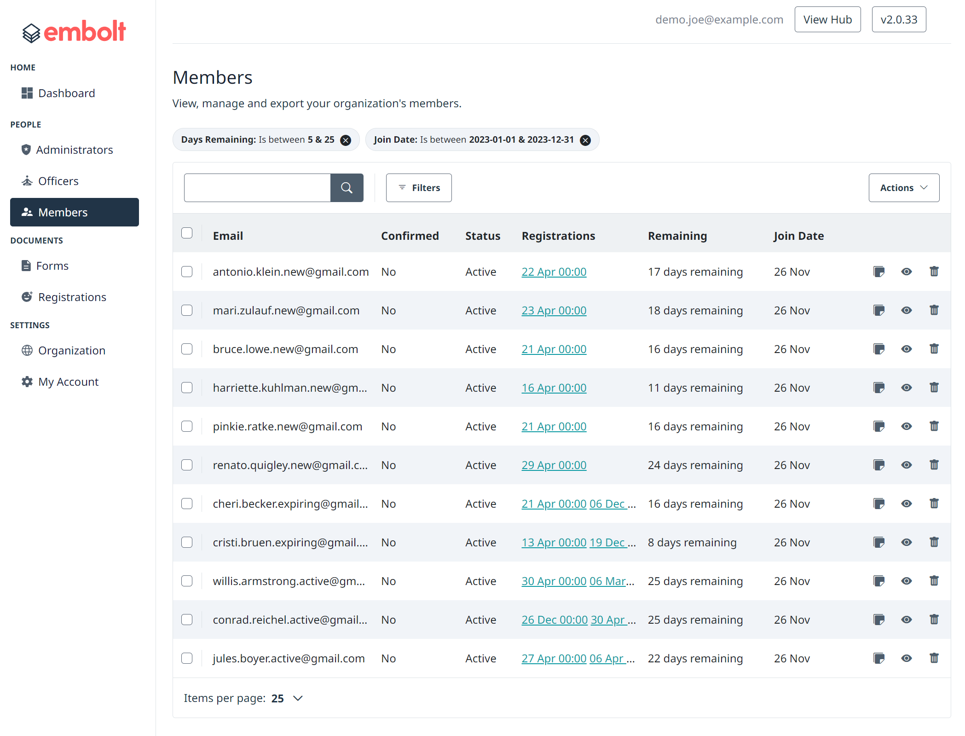The height and width of the screenshot is (736, 965).
Task: Click the trash icon for the jules.boyer.active row
Action: coord(934,658)
